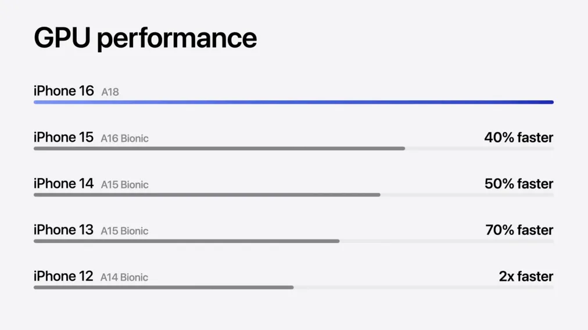Viewport: 588px width, 330px height.
Task: Click the gray iPhone 13 performance bar
Action: click(x=187, y=241)
